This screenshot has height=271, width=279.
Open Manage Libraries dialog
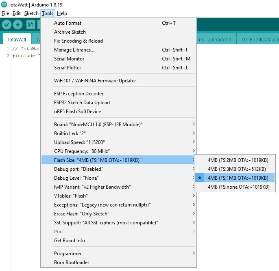[x=119, y=49]
